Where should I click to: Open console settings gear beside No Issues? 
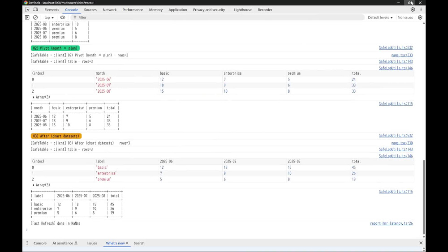click(x=420, y=17)
